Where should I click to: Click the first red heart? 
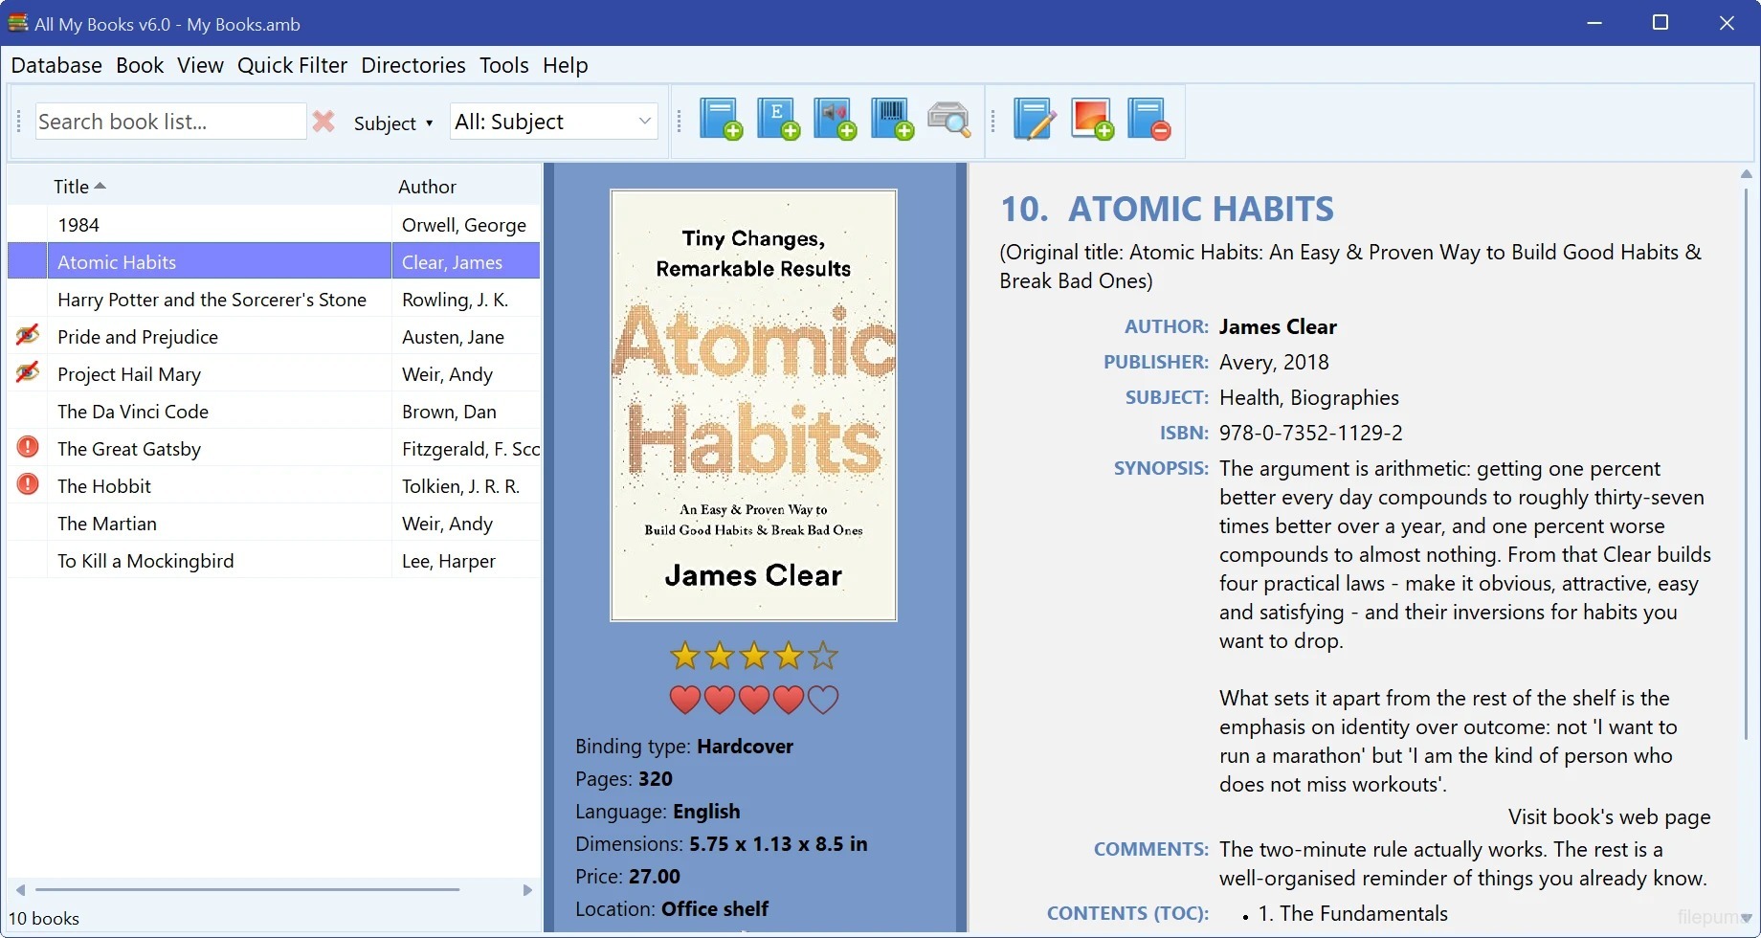pyautogui.click(x=685, y=700)
